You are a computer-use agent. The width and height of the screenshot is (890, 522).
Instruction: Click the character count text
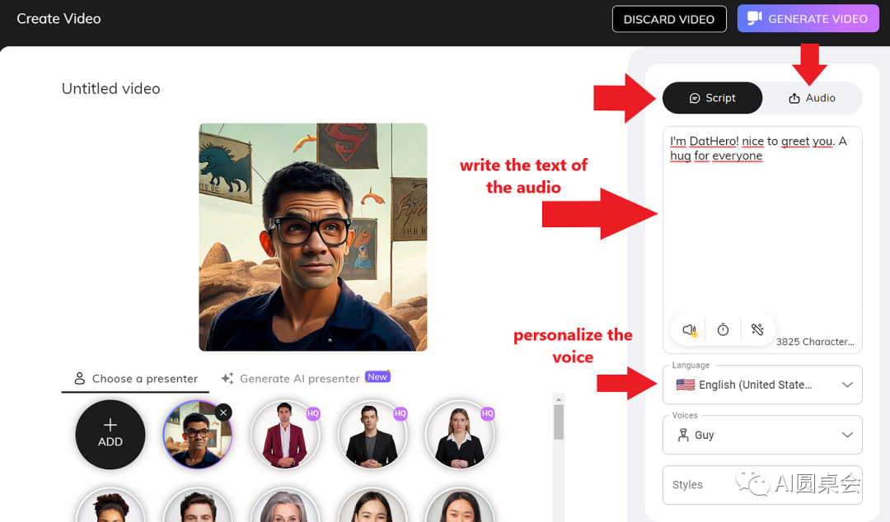point(815,342)
